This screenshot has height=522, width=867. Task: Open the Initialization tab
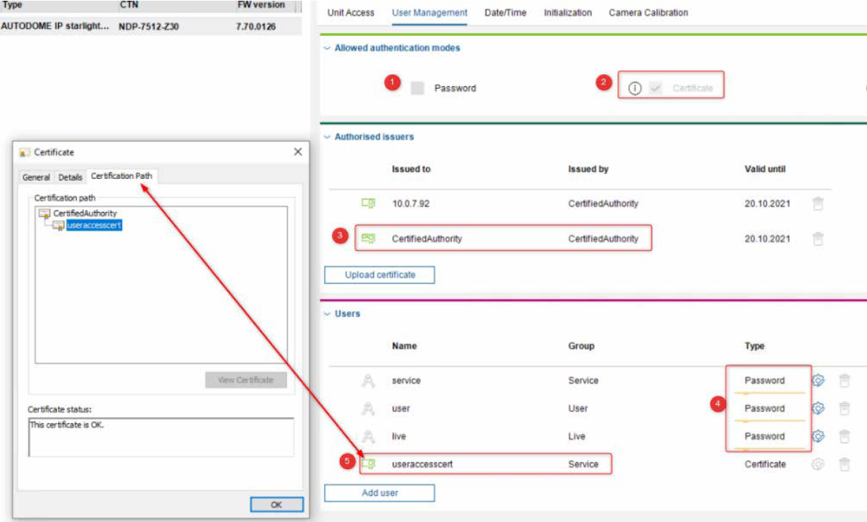pyautogui.click(x=567, y=13)
